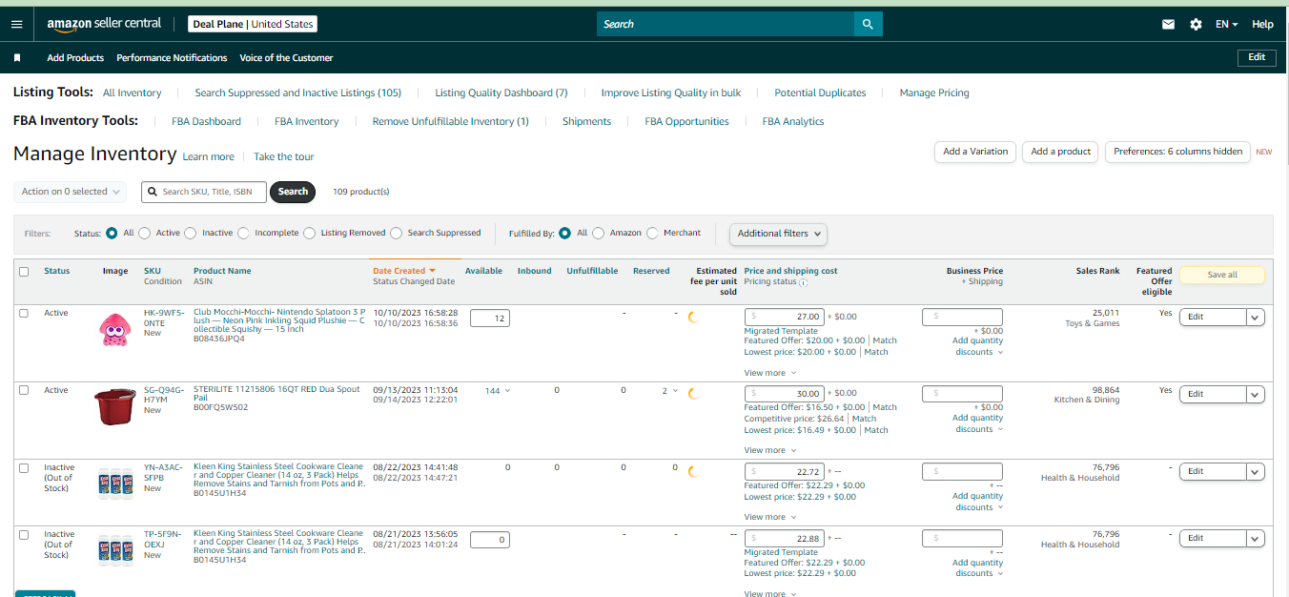Click the Edit button in the top-right nav bar
The width and height of the screenshot is (1289, 597).
click(x=1257, y=58)
